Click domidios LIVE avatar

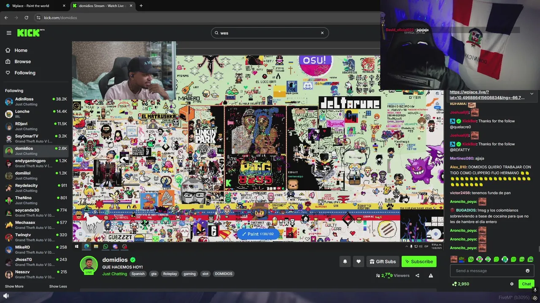click(x=89, y=265)
